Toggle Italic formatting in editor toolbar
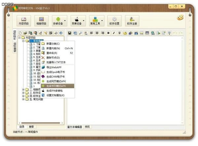198x146 pixels. 114,33
